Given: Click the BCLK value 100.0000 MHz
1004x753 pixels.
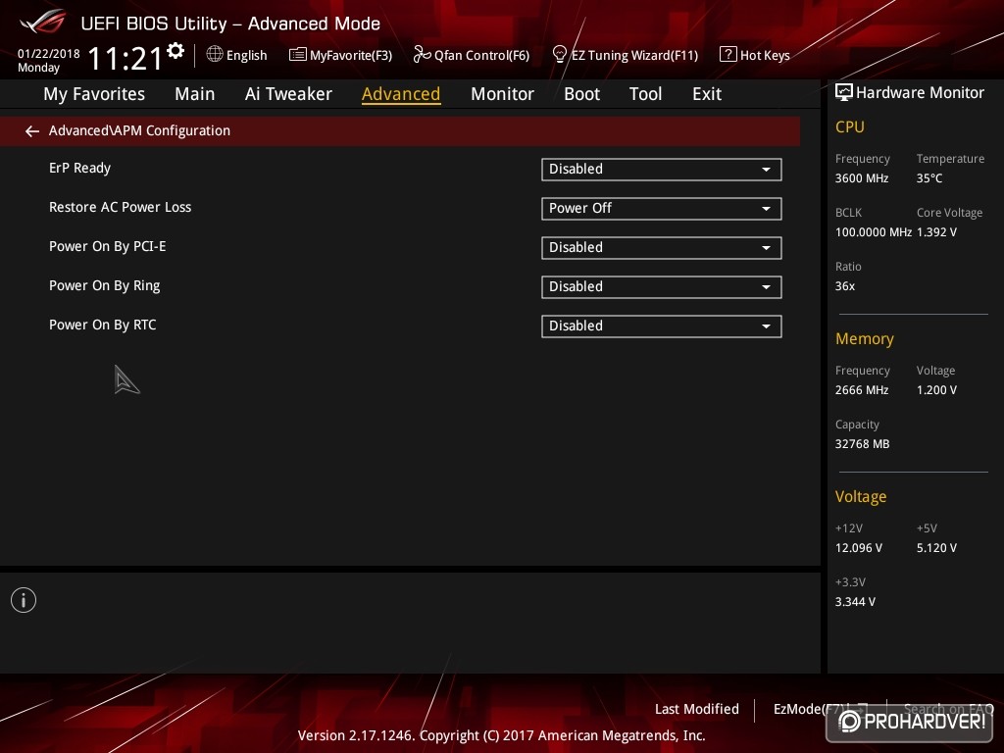Looking at the screenshot, I should coord(874,232).
